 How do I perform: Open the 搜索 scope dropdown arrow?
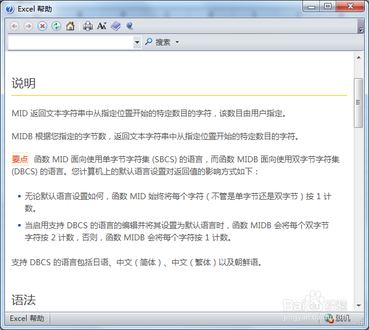click(177, 42)
